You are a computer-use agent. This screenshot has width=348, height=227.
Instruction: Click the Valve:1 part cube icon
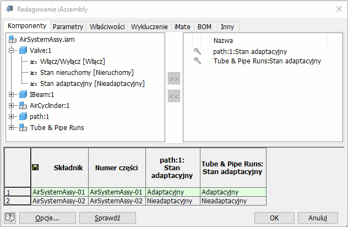pyautogui.click(x=23, y=51)
